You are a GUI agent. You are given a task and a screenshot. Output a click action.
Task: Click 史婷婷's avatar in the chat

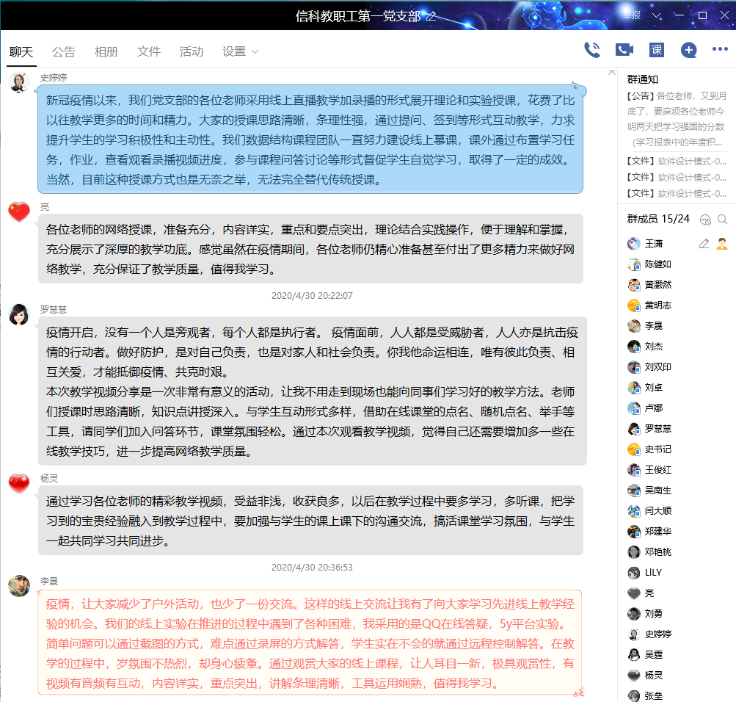point(19,82)
